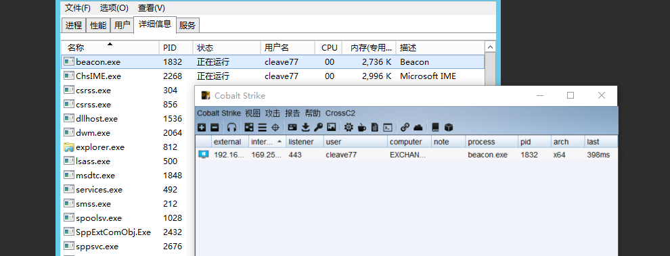Sort sessions by last column
Screen dimensions: 670x256
pyautogui.click(x=601, y=142)
